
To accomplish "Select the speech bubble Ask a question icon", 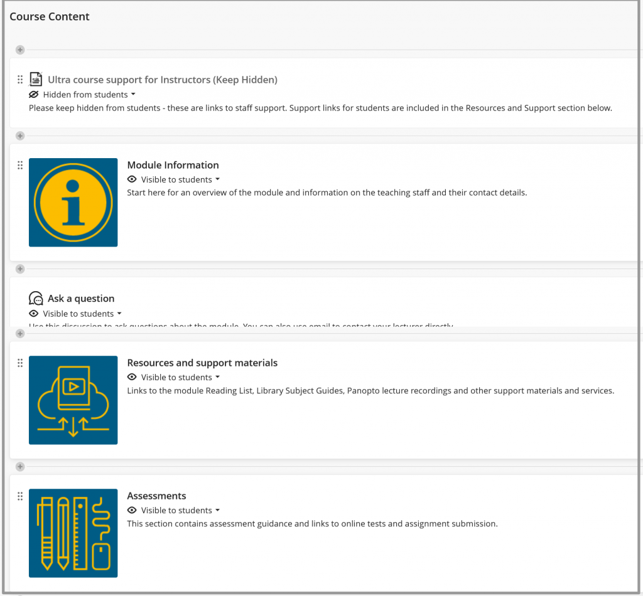I will point(36,297).
